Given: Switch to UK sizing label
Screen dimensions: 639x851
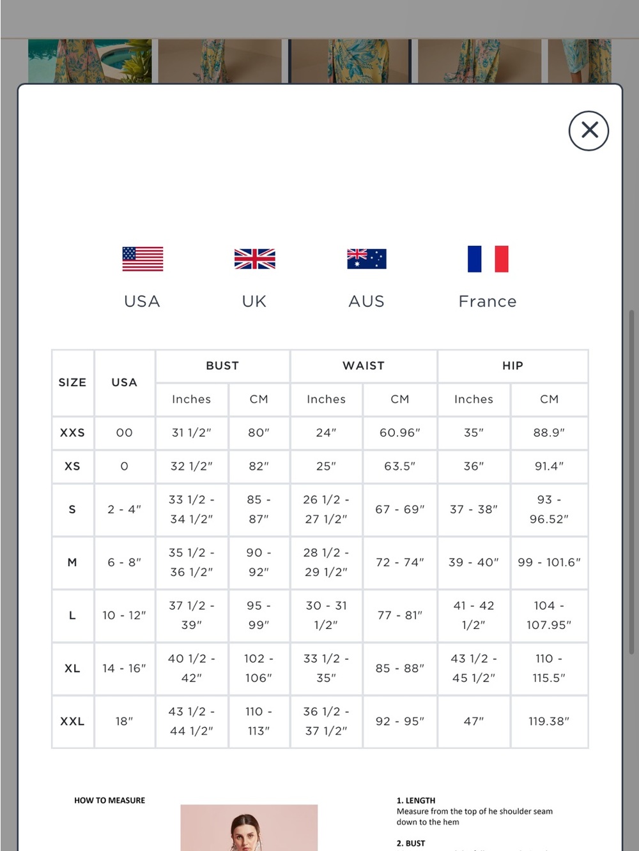Looking at the screenshot, I should click(254, 301).
